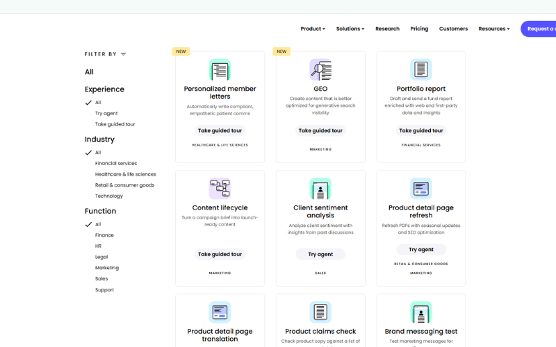The image size is (556, 347).
Task: Click Retail & Consumer Goods card tag
Action: pos(421,264)
